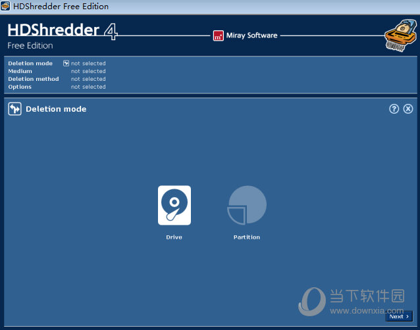The height and width of the screenshot is (330, 420).
Task: Click 'not selected' value next to Options
Action: (x=88, y=87)
